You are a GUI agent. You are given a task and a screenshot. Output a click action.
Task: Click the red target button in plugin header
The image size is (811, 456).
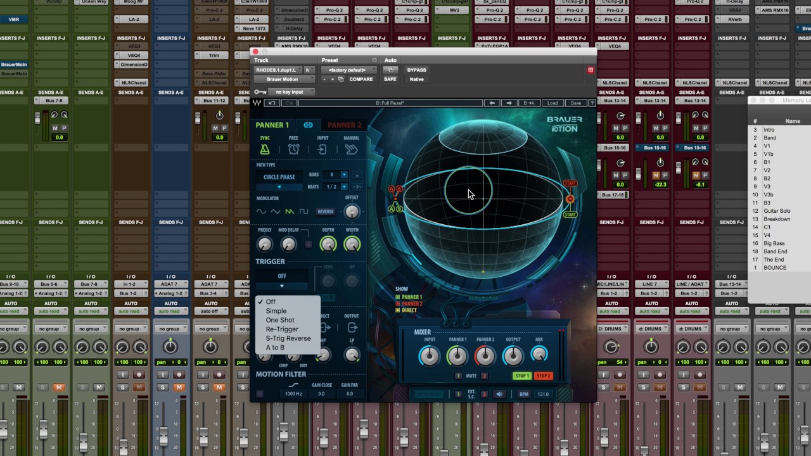[x=591, y=70]
